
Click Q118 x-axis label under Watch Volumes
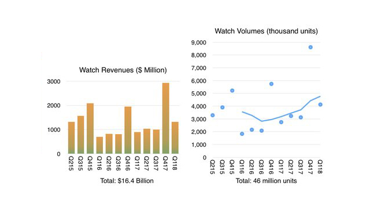[x=320, y=167]
